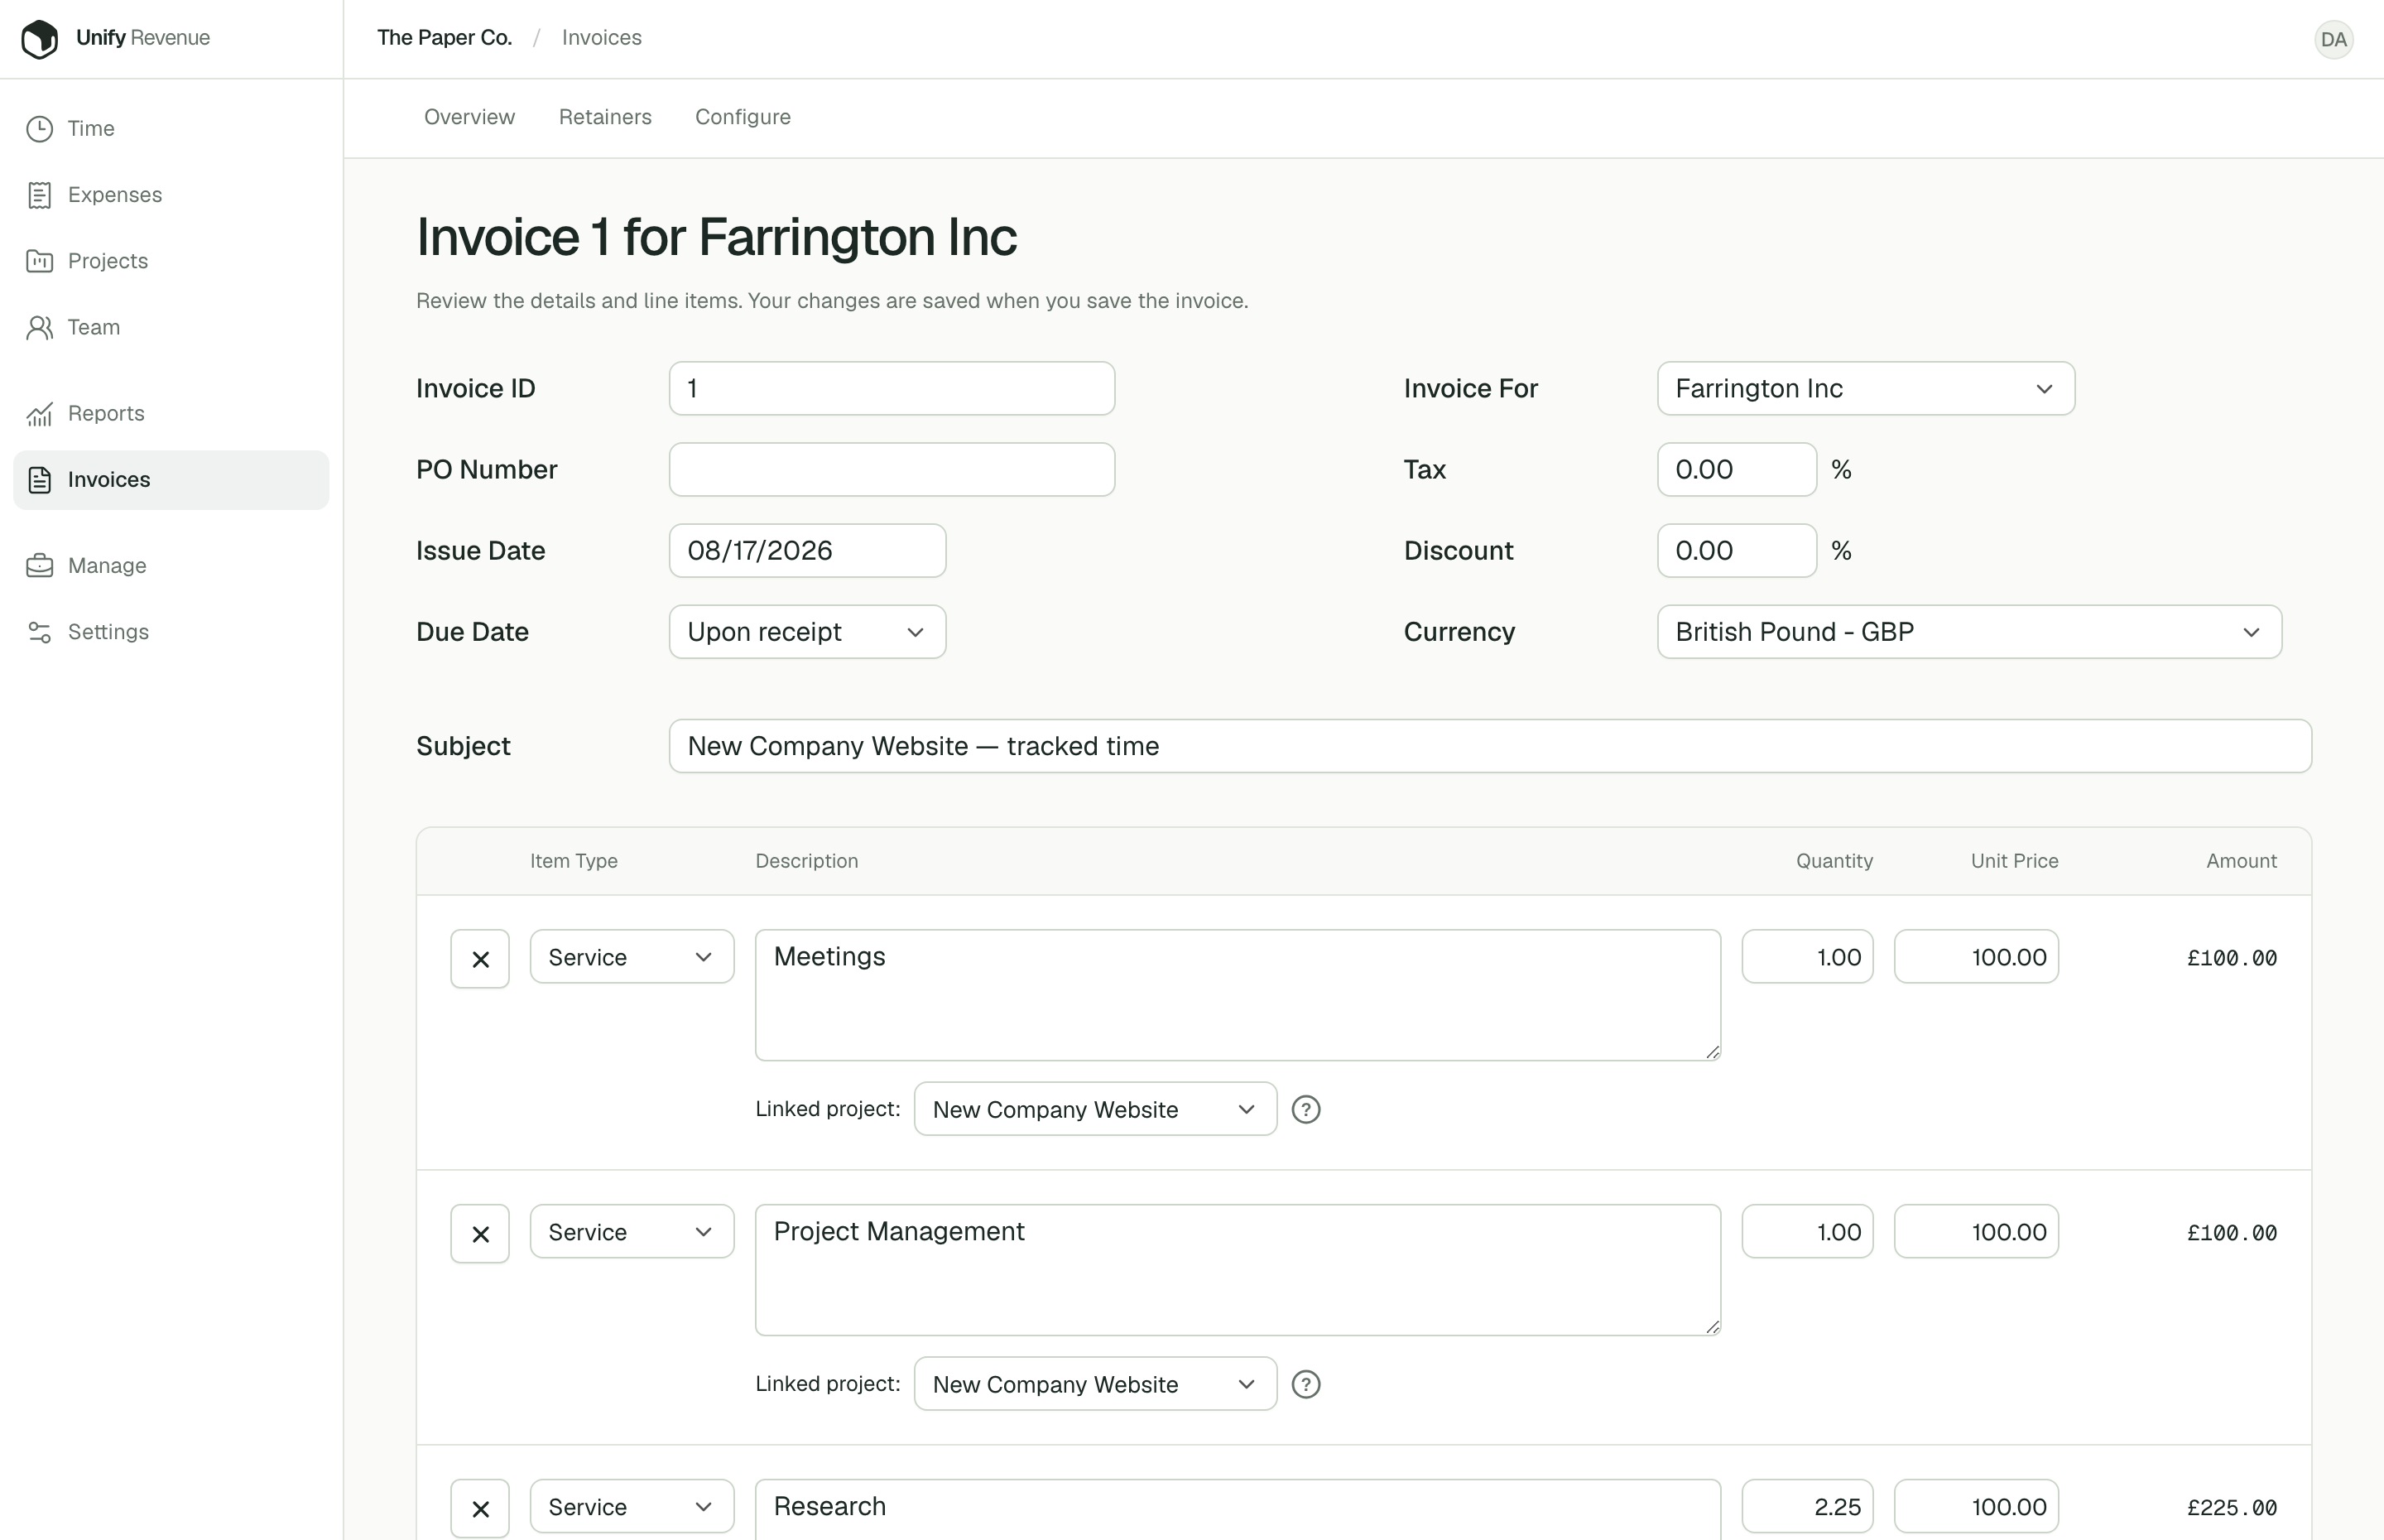The height and width of the screenshot is (1540, 2384).
Task: Open Settings via its sliders icon
Action: (x=39, y=632)
